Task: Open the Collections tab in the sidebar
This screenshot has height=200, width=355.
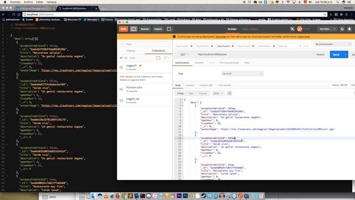Action: 159,51
